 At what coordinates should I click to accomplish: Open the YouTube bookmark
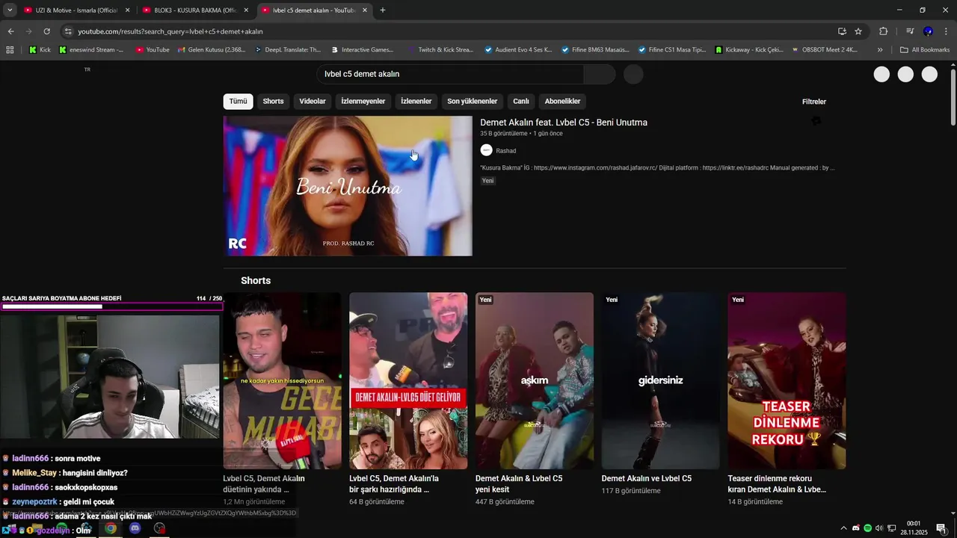153,50
